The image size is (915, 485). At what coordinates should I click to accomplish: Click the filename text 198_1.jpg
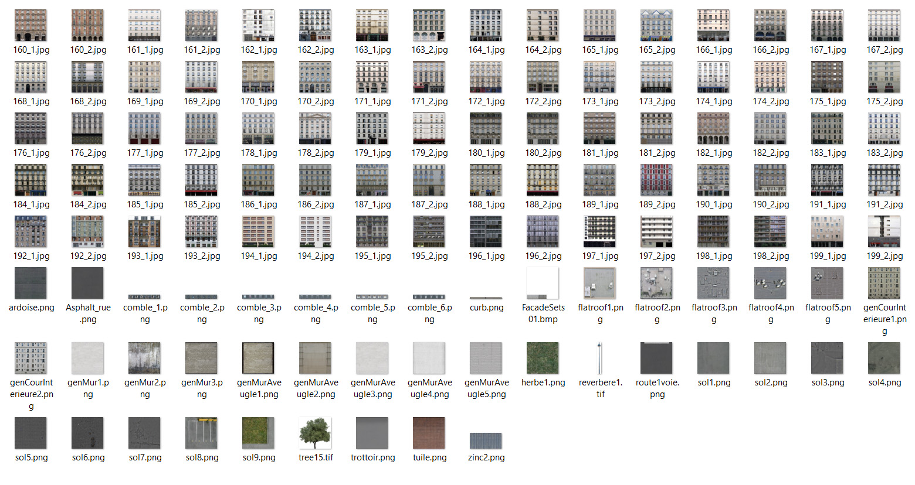714,256
